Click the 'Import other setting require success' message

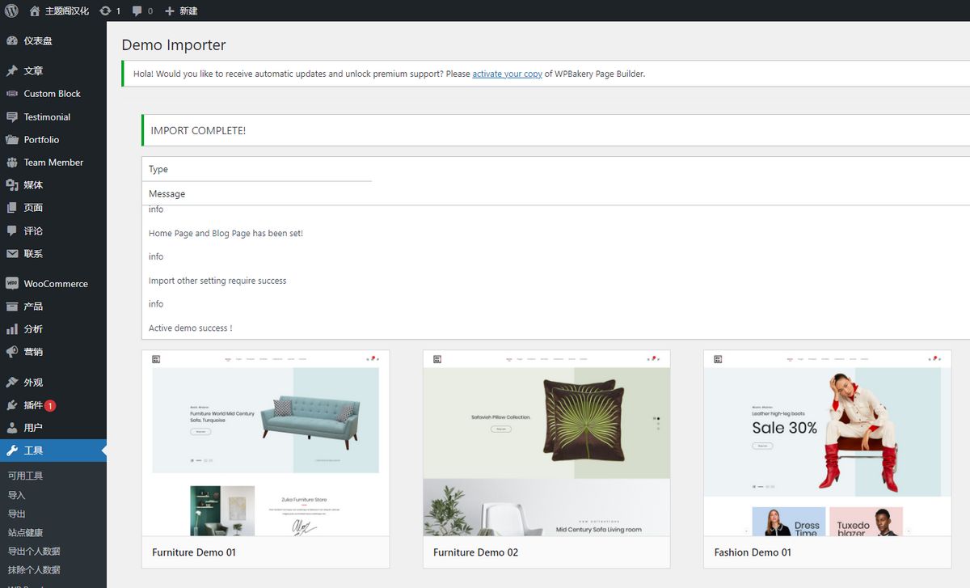pos(217,281)
